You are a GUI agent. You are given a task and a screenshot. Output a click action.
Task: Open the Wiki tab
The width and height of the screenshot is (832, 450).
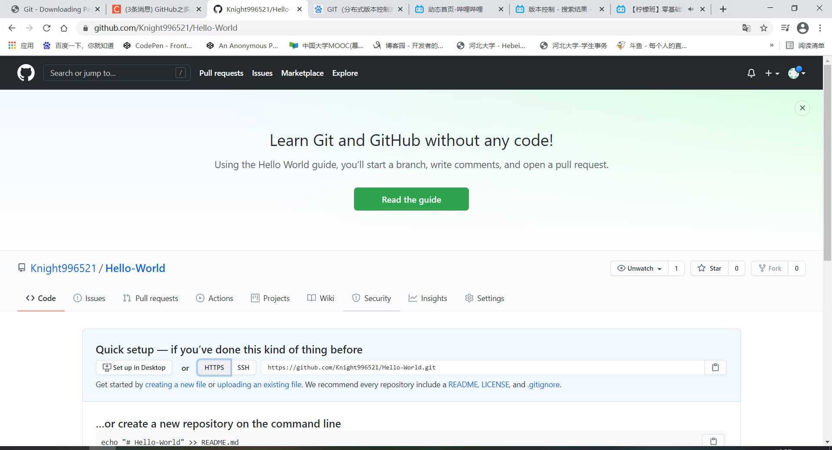click(321, 298)
